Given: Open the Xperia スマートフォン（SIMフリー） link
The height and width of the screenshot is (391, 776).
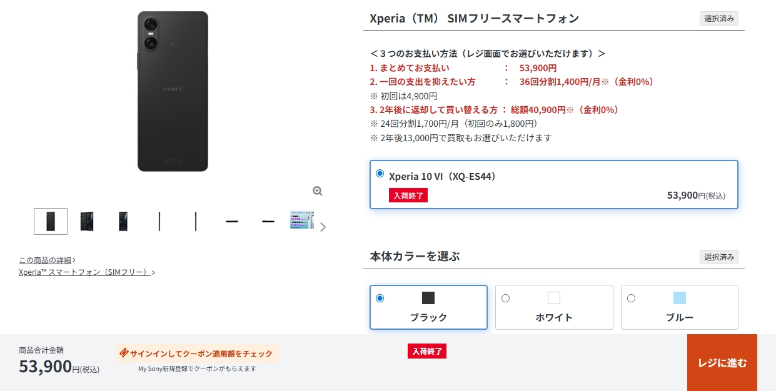Looking at the screenshot, I should point(84,272).
